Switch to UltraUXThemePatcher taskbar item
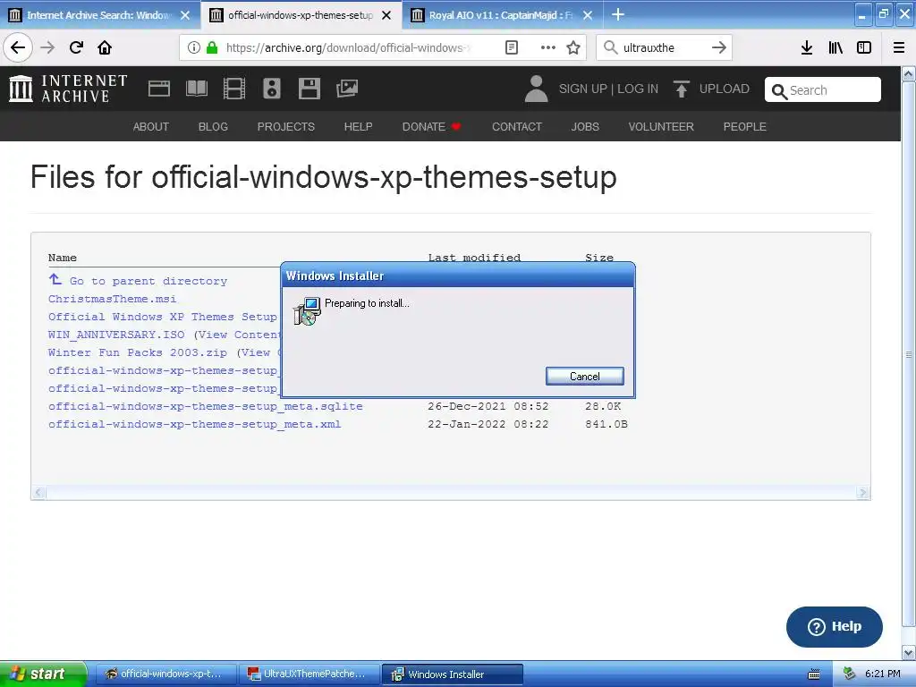This screenshot has width=916, height=687. point(309,674)
